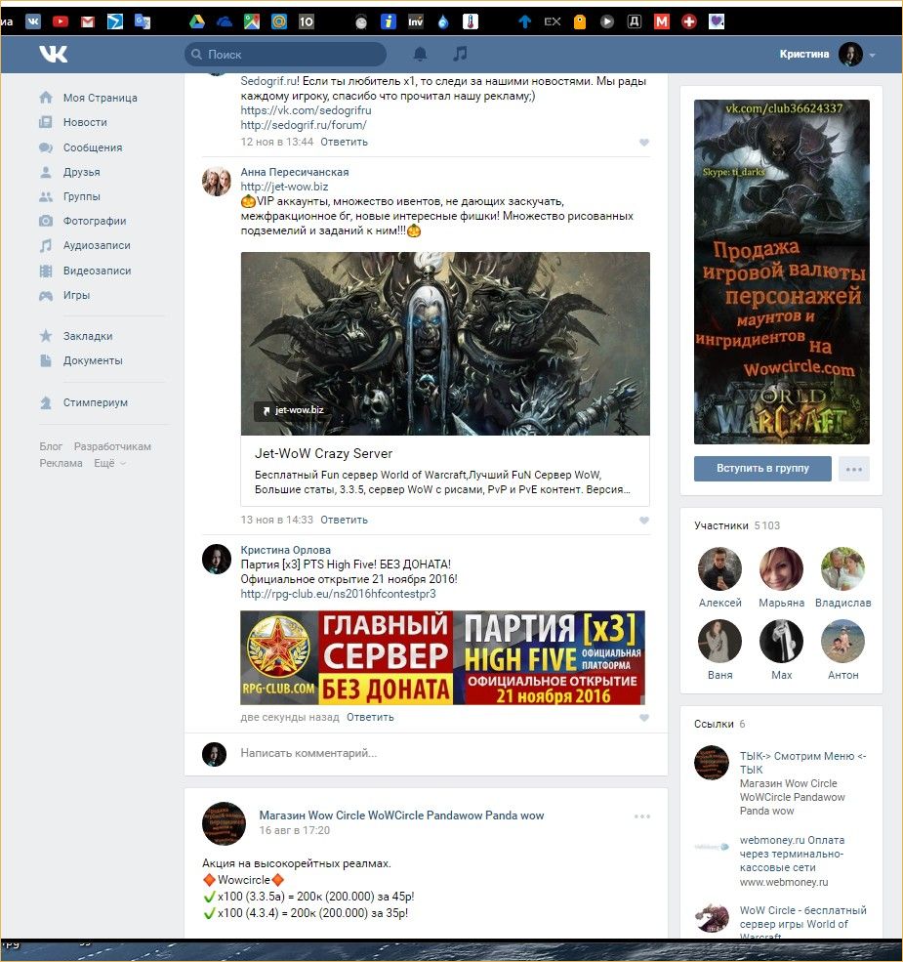Click the Кристина profile avatar in header
The width and height of the screenshot is (903, 962).
pyautogui.click(x=850, y=54)
